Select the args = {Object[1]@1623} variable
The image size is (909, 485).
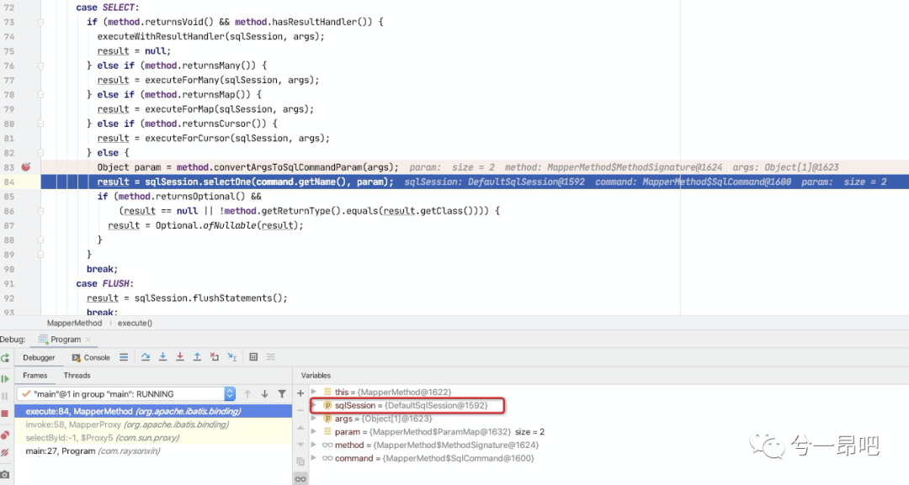pyautogui.click(x=383, y=419)
